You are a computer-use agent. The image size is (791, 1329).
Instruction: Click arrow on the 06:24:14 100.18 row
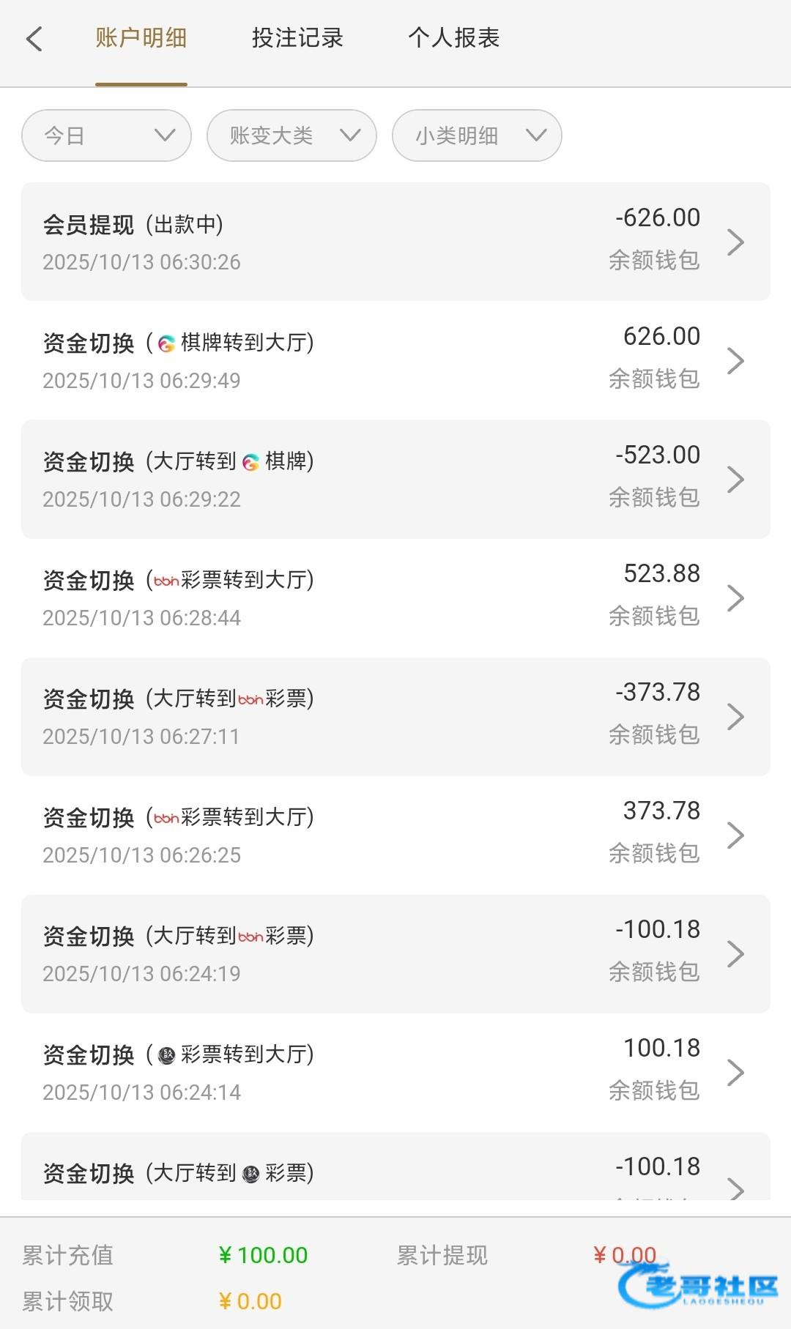tap(735, 1072)
